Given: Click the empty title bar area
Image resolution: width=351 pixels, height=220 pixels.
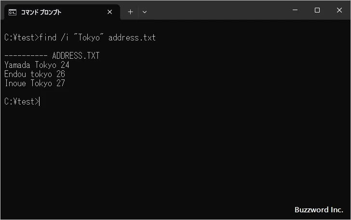Looking at the screenshot, I should click(x=217, y=11).
